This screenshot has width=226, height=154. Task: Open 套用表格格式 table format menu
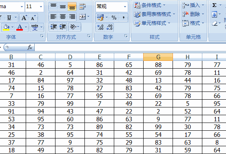point(155,14)
